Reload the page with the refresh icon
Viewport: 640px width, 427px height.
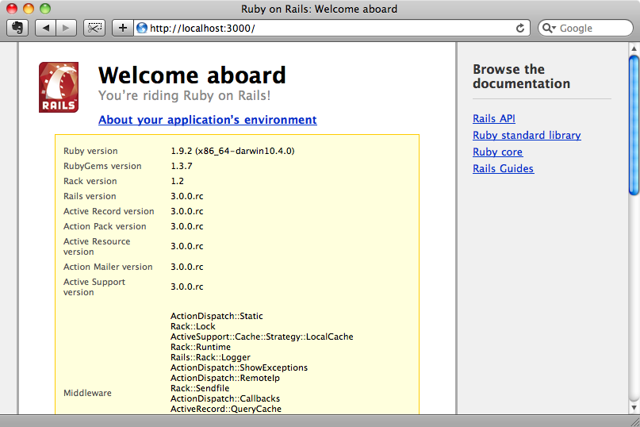[x=520, y=29]
